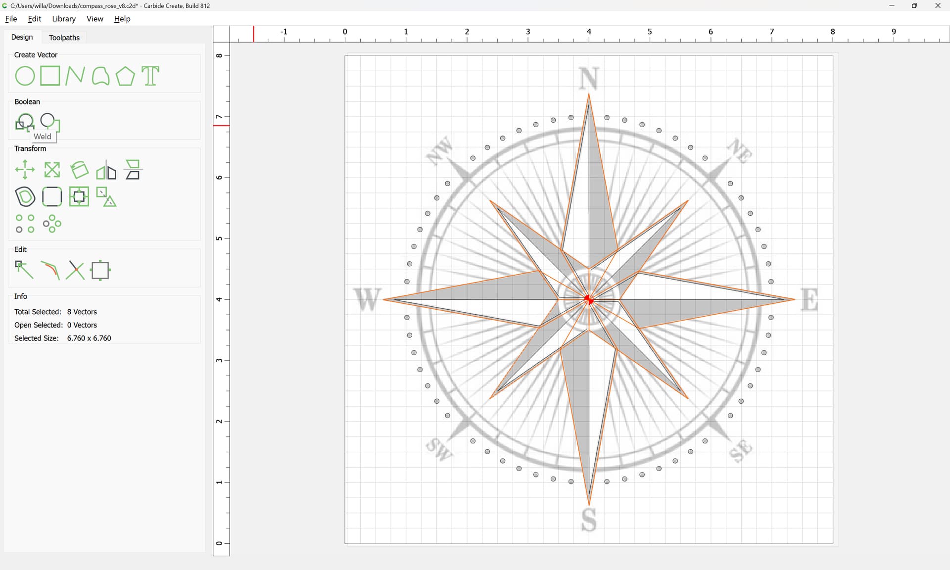Click the Trim Vectors scissors-cross icon
950x570 pixels.
pyautogui.click(x=75, y=270)
